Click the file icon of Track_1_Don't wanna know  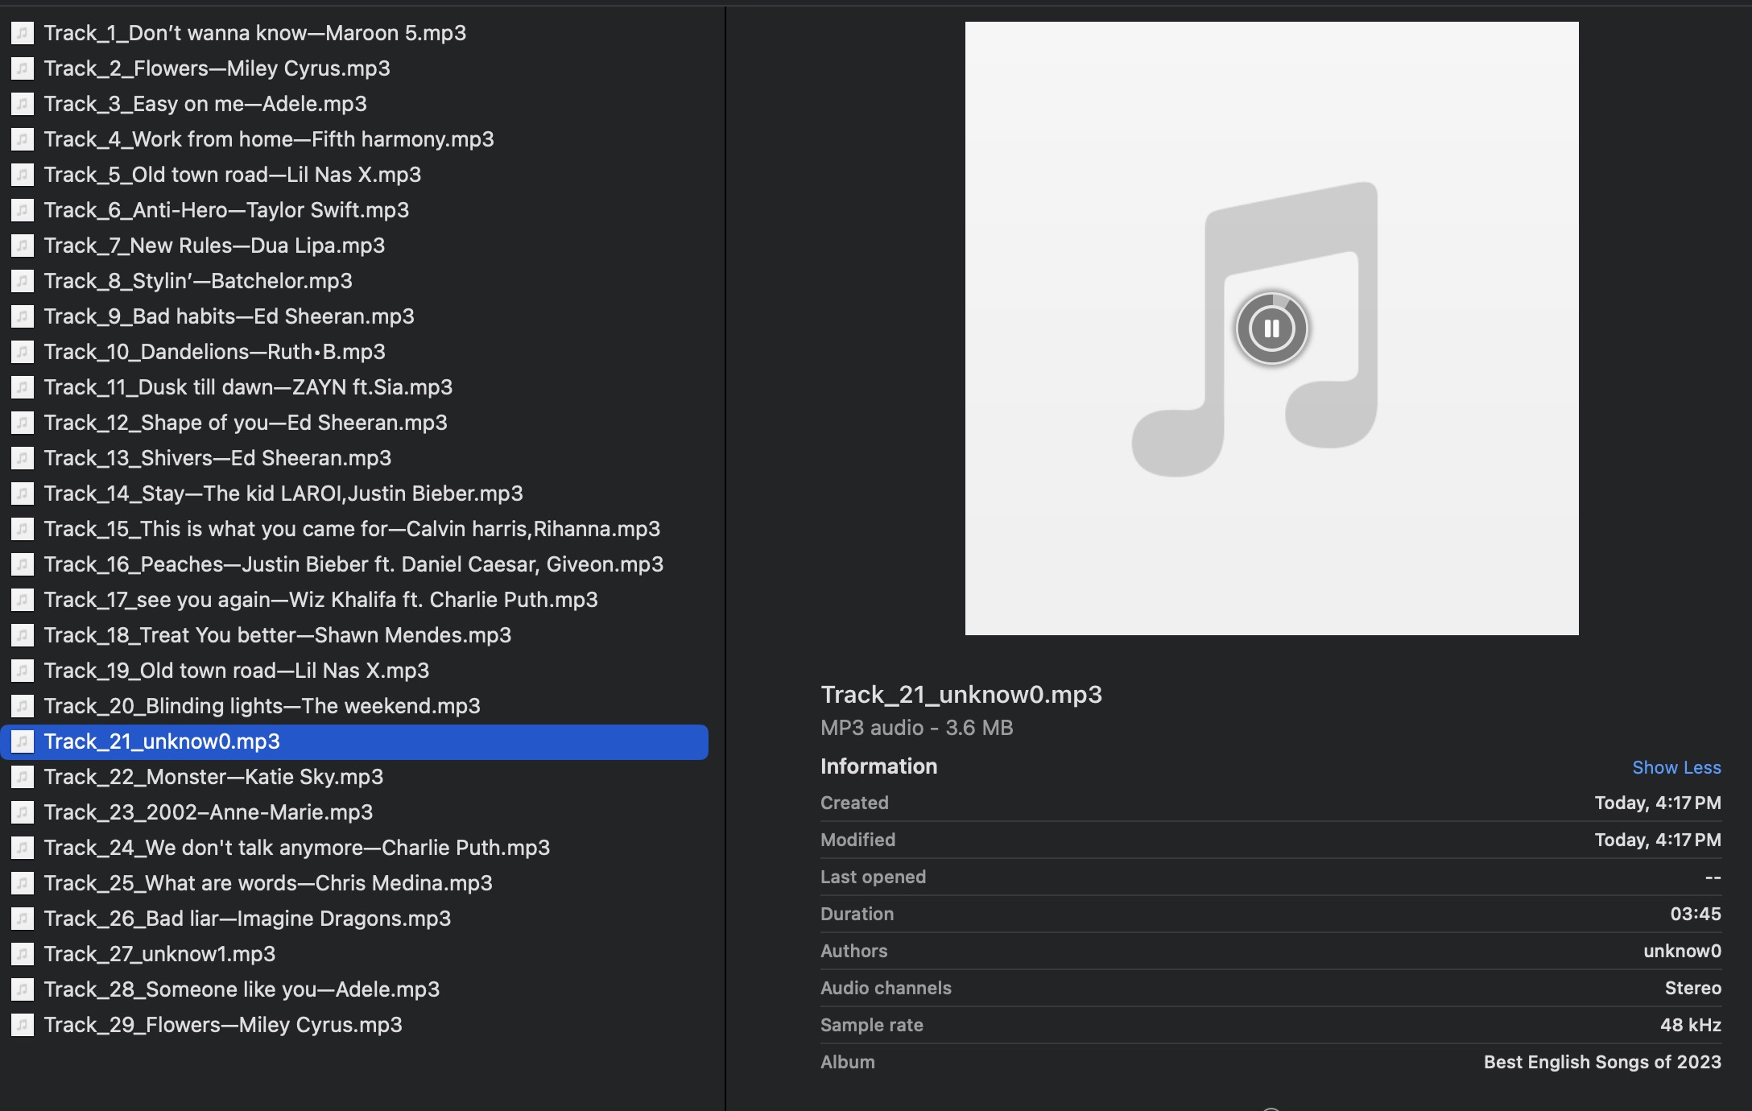(x=23, y=33)
